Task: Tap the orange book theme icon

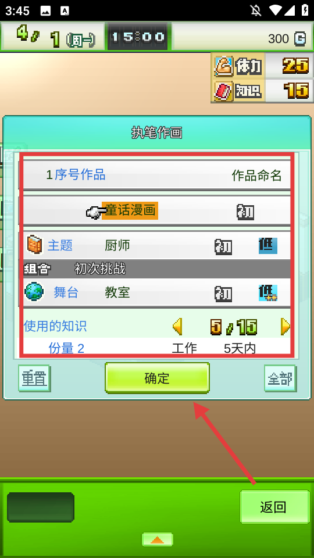Action: coord(34,245)
